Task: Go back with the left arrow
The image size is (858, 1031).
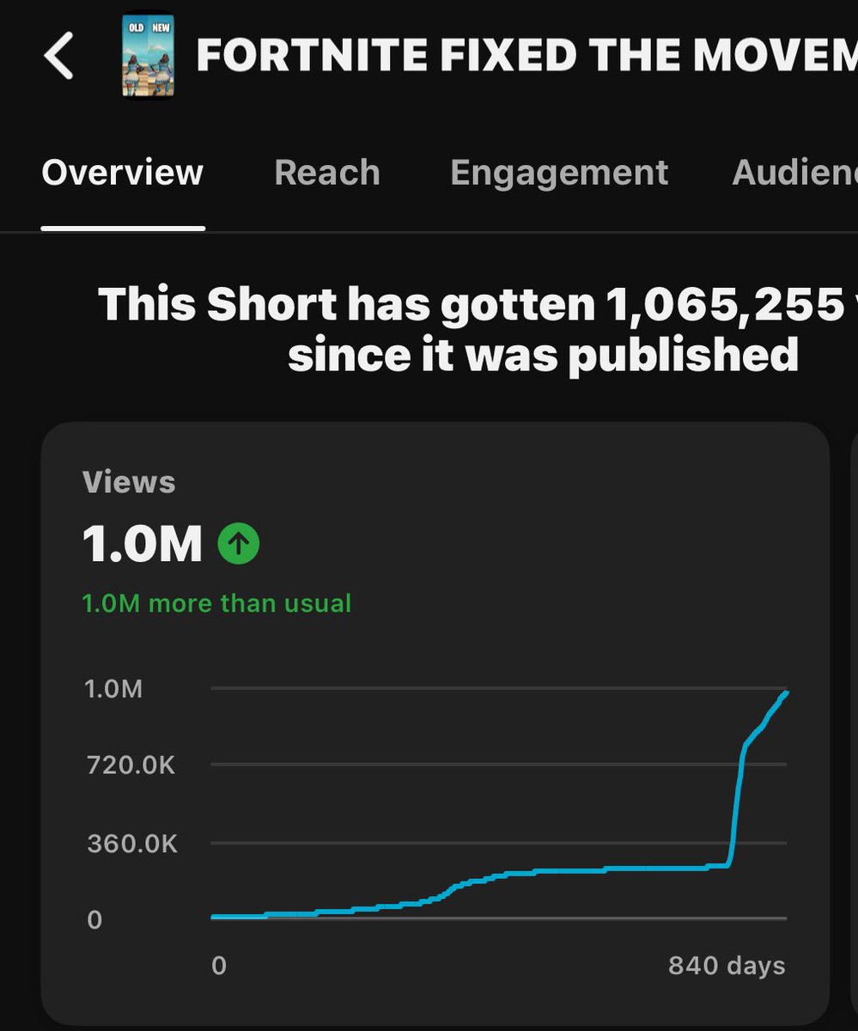Action: click(x=59, y=58)
